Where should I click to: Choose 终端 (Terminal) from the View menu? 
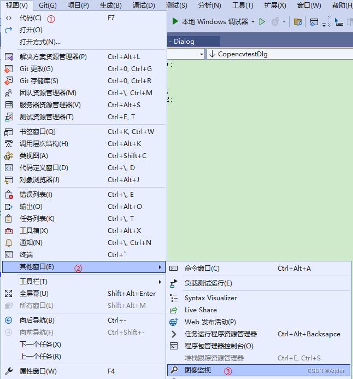pyautogui.click(x=26, y=255)
